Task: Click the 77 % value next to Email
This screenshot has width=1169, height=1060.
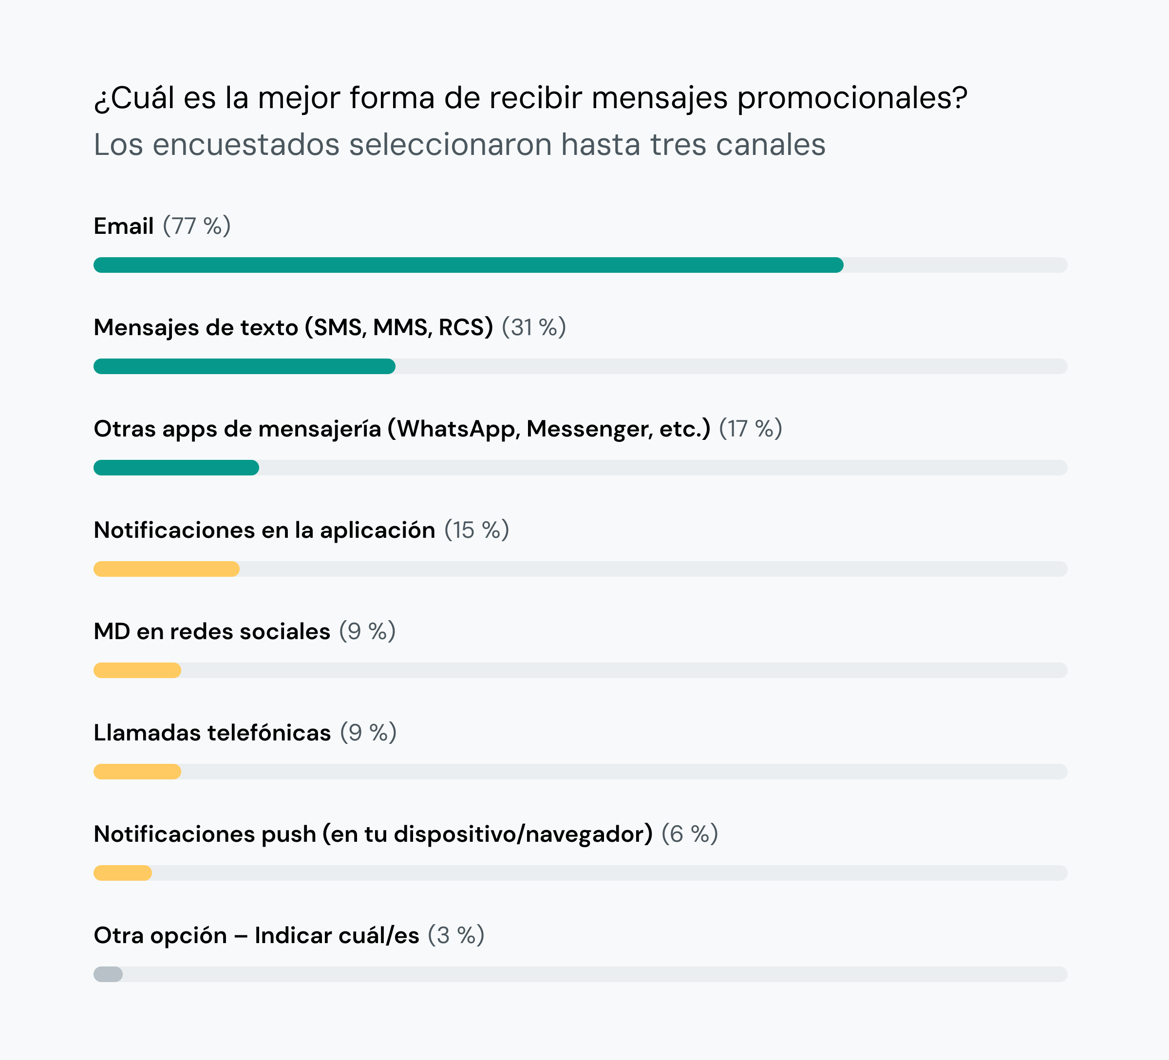Action: 197,226
